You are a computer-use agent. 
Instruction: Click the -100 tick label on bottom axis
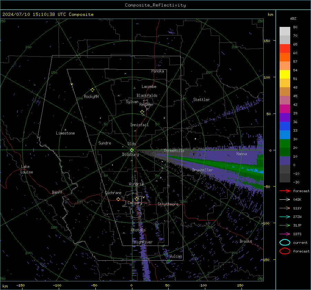click(x=57, y=285)
